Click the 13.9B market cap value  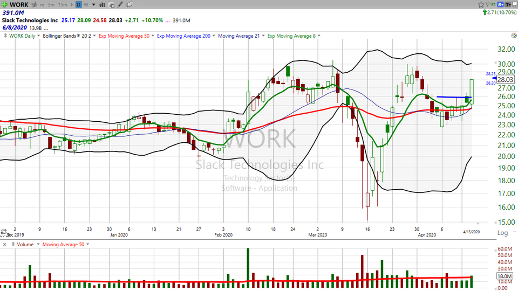36,29
